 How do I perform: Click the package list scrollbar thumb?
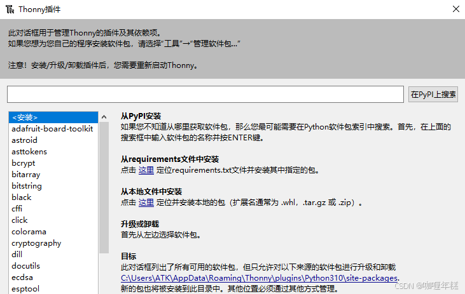click(104, 187)
